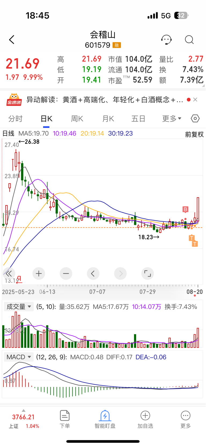Viewport: 206px width, 447px height.
Task: Switch to 月K chart tab
Action: [x=108, y=119]
